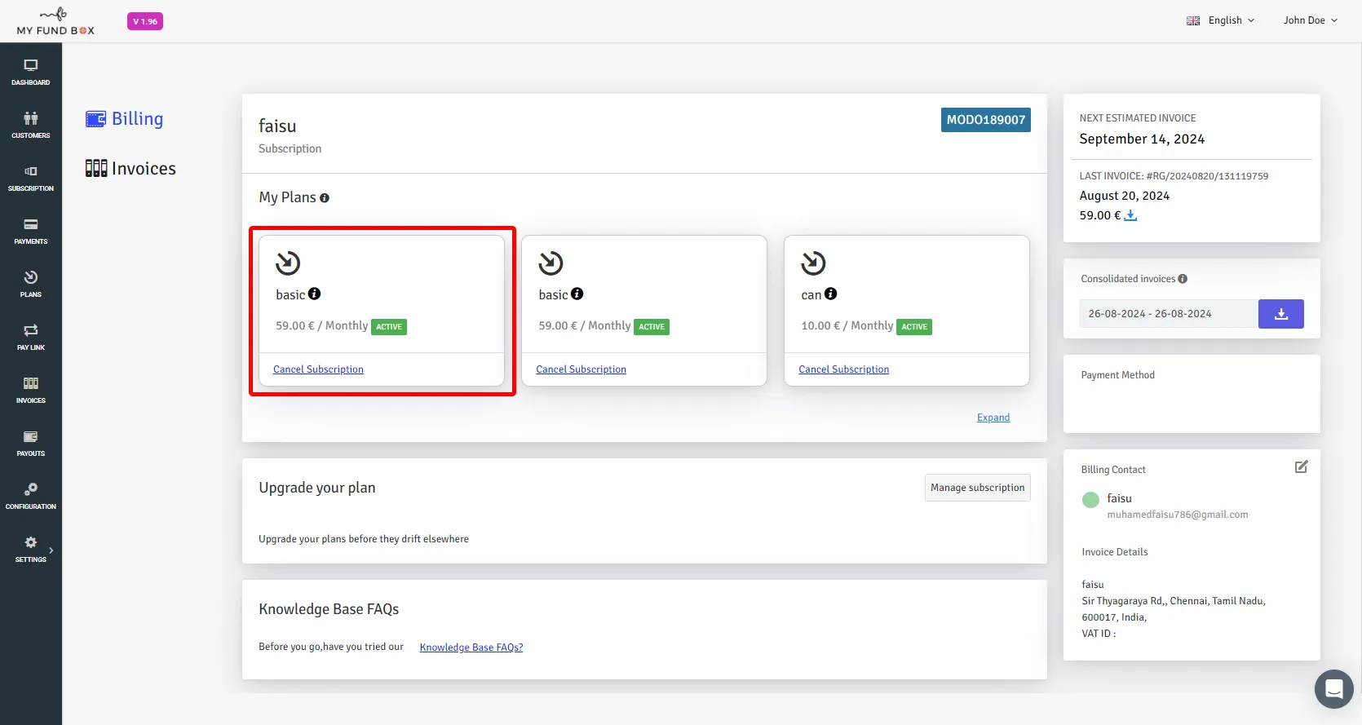
Task: Click the MODO189007 subscription ID badge
Action: coord(986,120)
